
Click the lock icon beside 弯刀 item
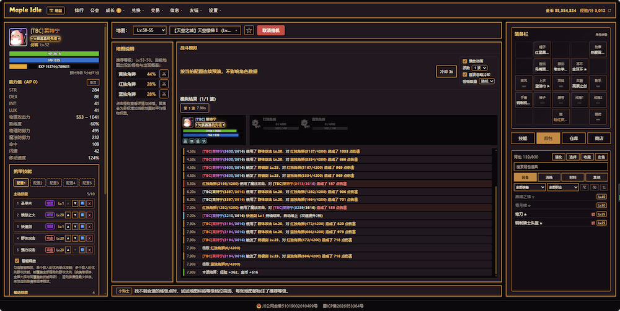(x=593, y=215)
